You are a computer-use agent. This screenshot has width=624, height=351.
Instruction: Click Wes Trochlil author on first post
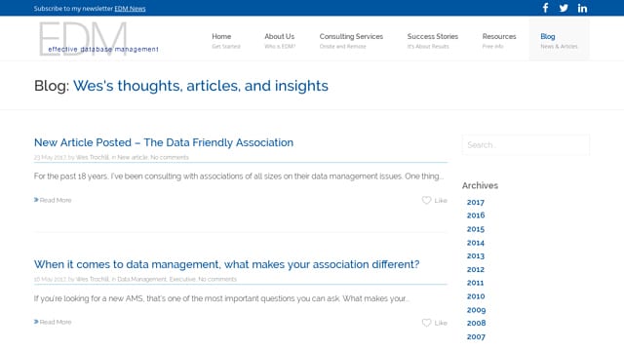(93, 157)
